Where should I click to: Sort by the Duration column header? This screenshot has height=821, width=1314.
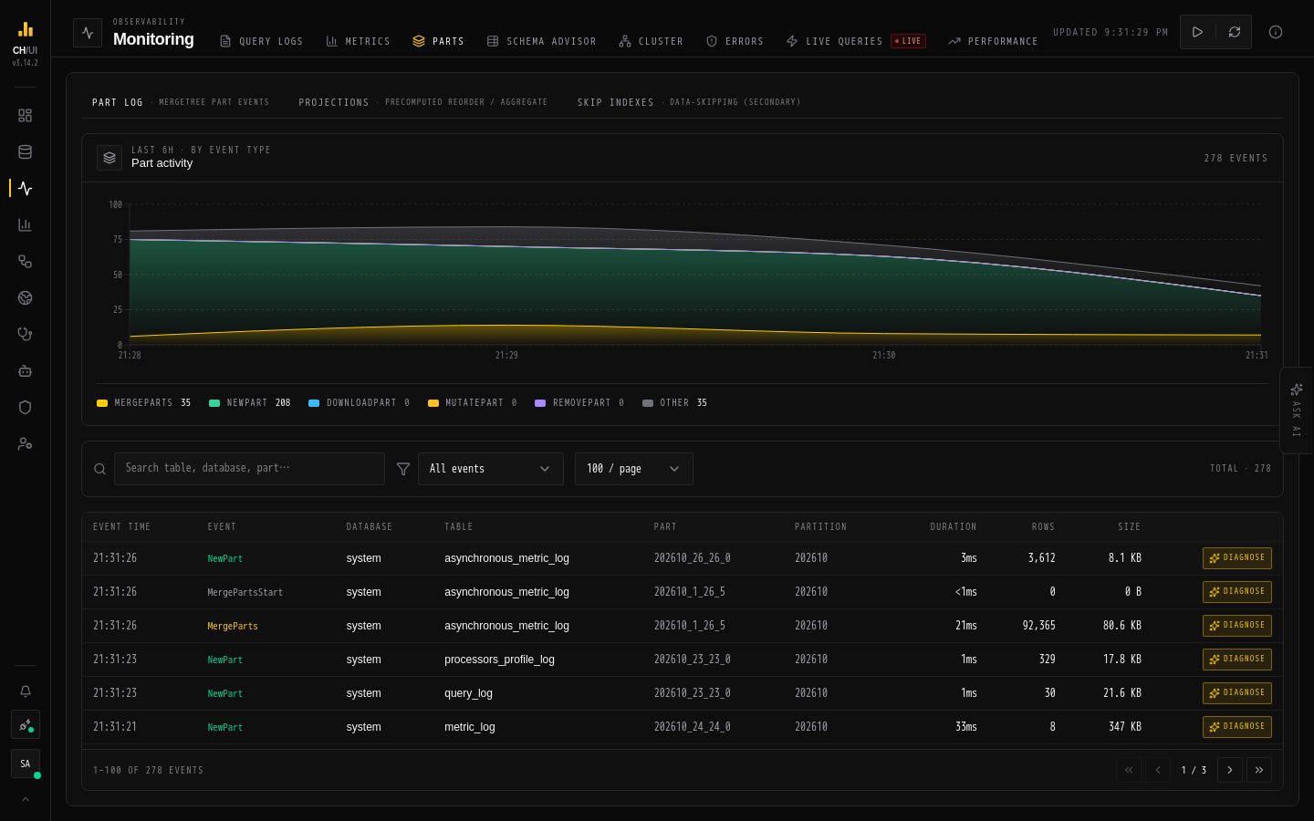tap(953, 527)
